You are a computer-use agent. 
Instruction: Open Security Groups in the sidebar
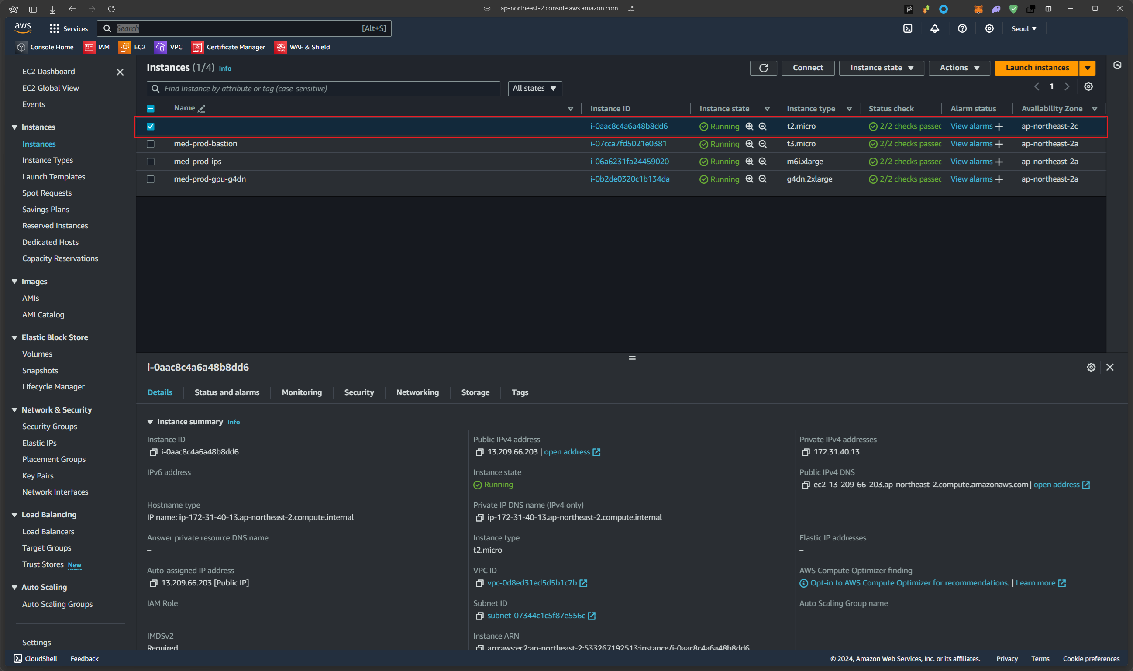coord(49,427)
